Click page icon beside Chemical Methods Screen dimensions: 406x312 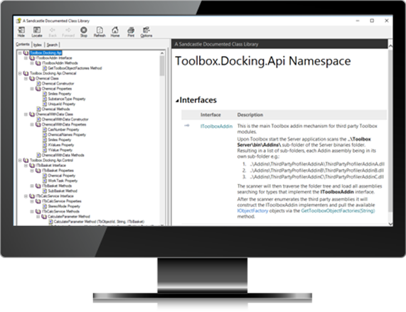[38, 109]
